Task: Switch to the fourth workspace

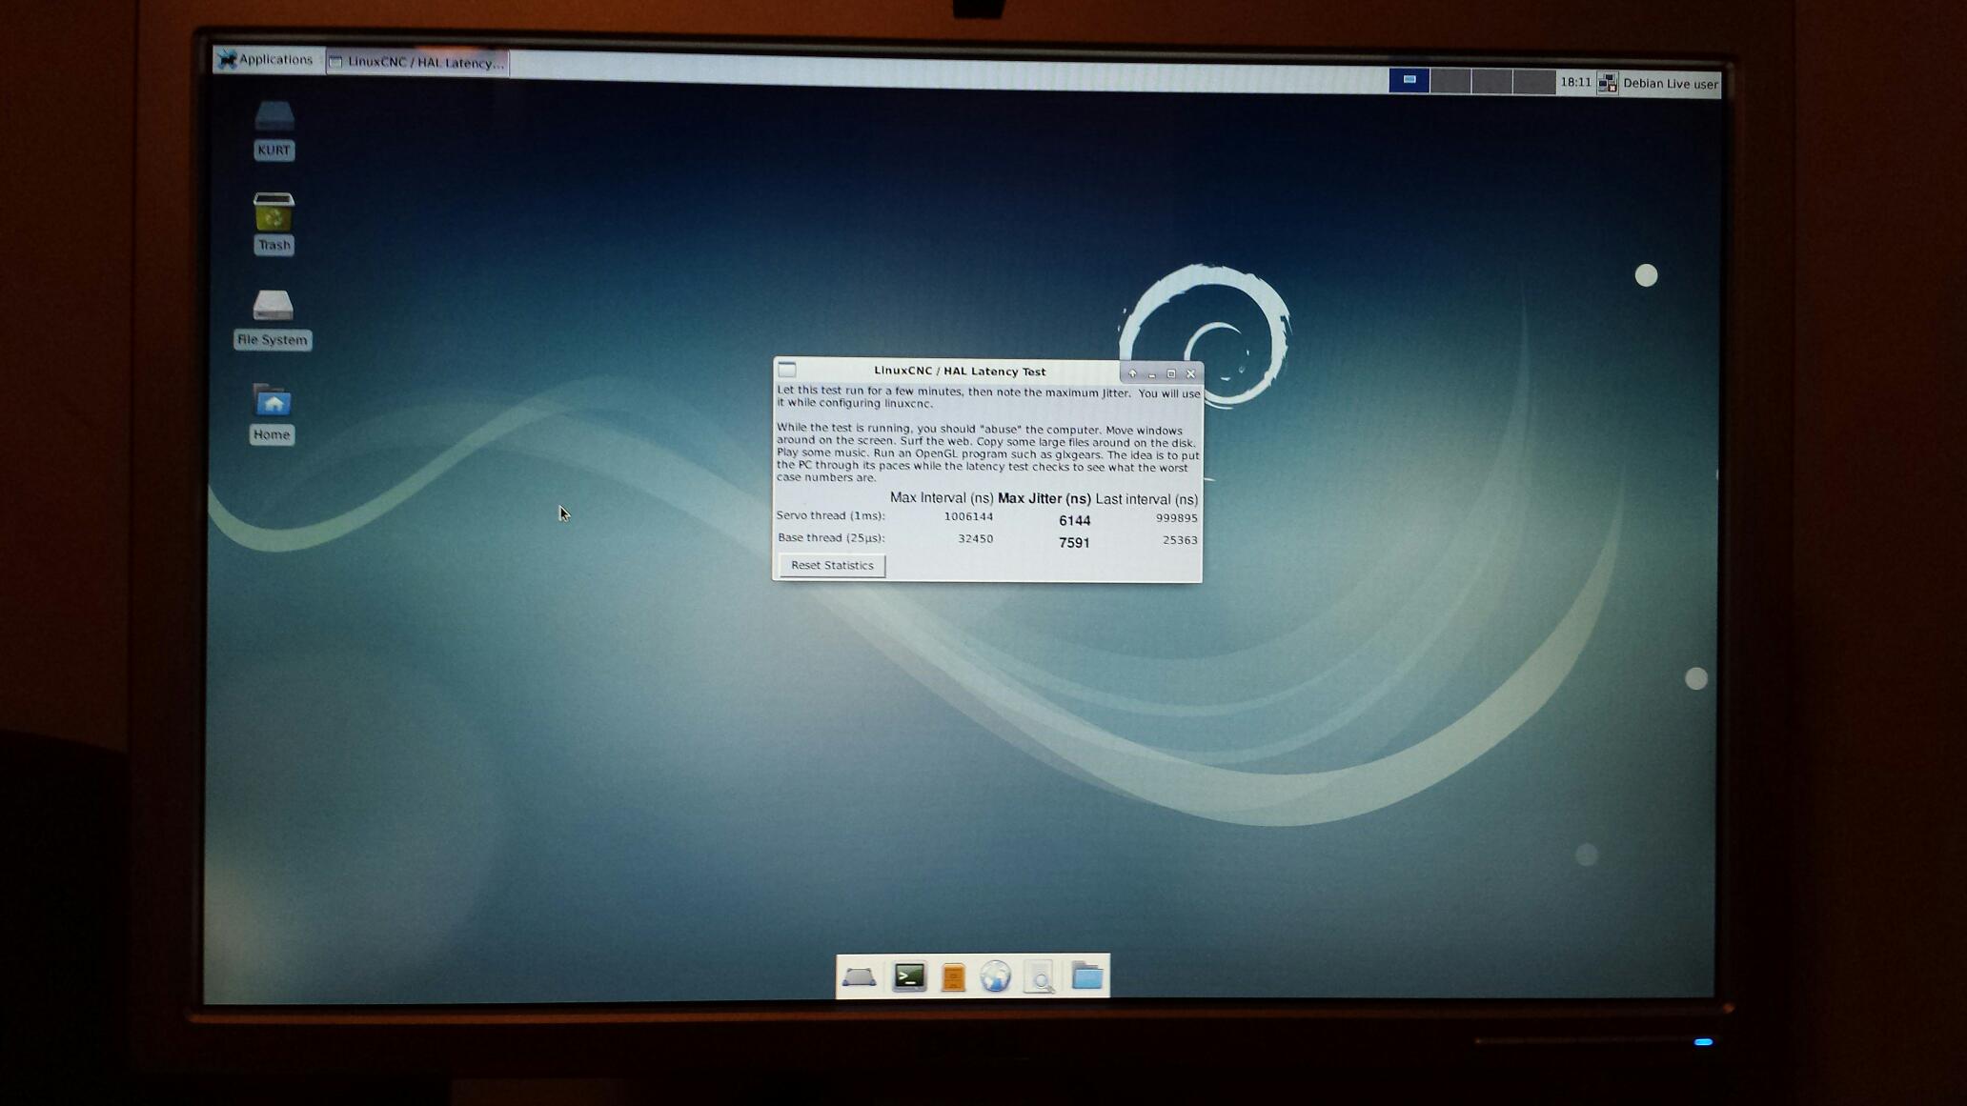Action: [1534, 82]
